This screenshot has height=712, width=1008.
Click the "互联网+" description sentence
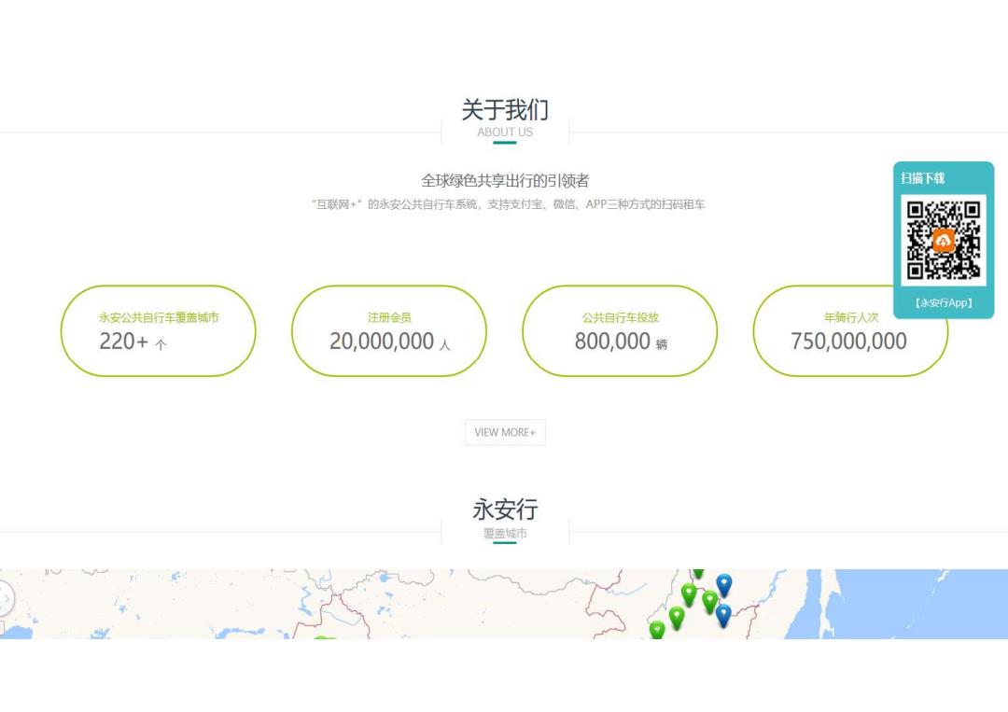508,204
